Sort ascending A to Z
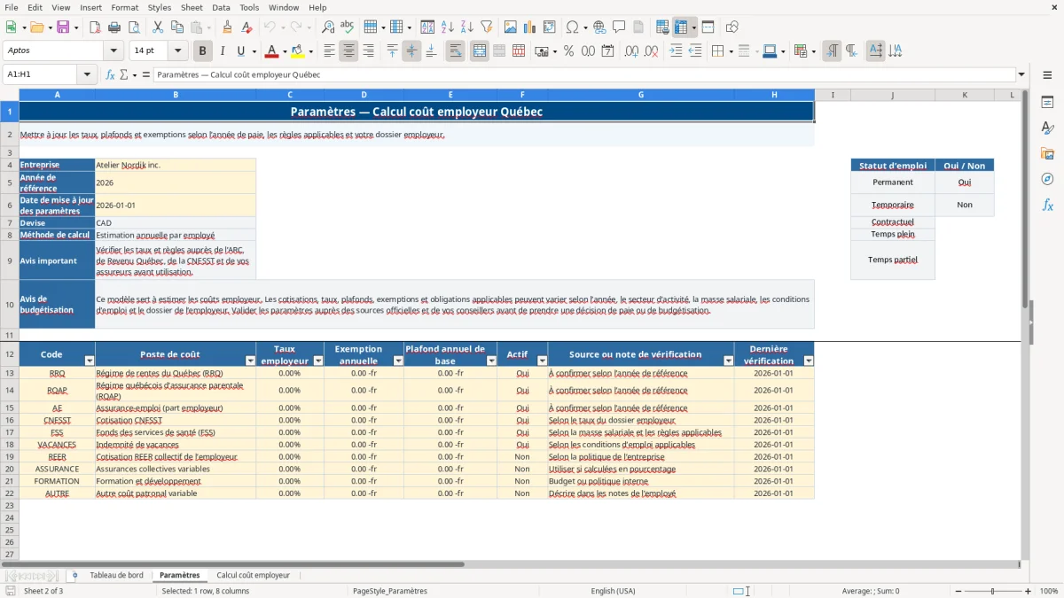The height and width of the screenshot is (598, 1064). (x=448, y=27)
